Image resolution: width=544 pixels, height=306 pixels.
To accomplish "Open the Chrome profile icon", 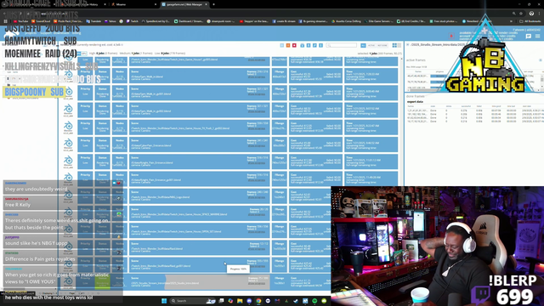I will click(531, 14).
